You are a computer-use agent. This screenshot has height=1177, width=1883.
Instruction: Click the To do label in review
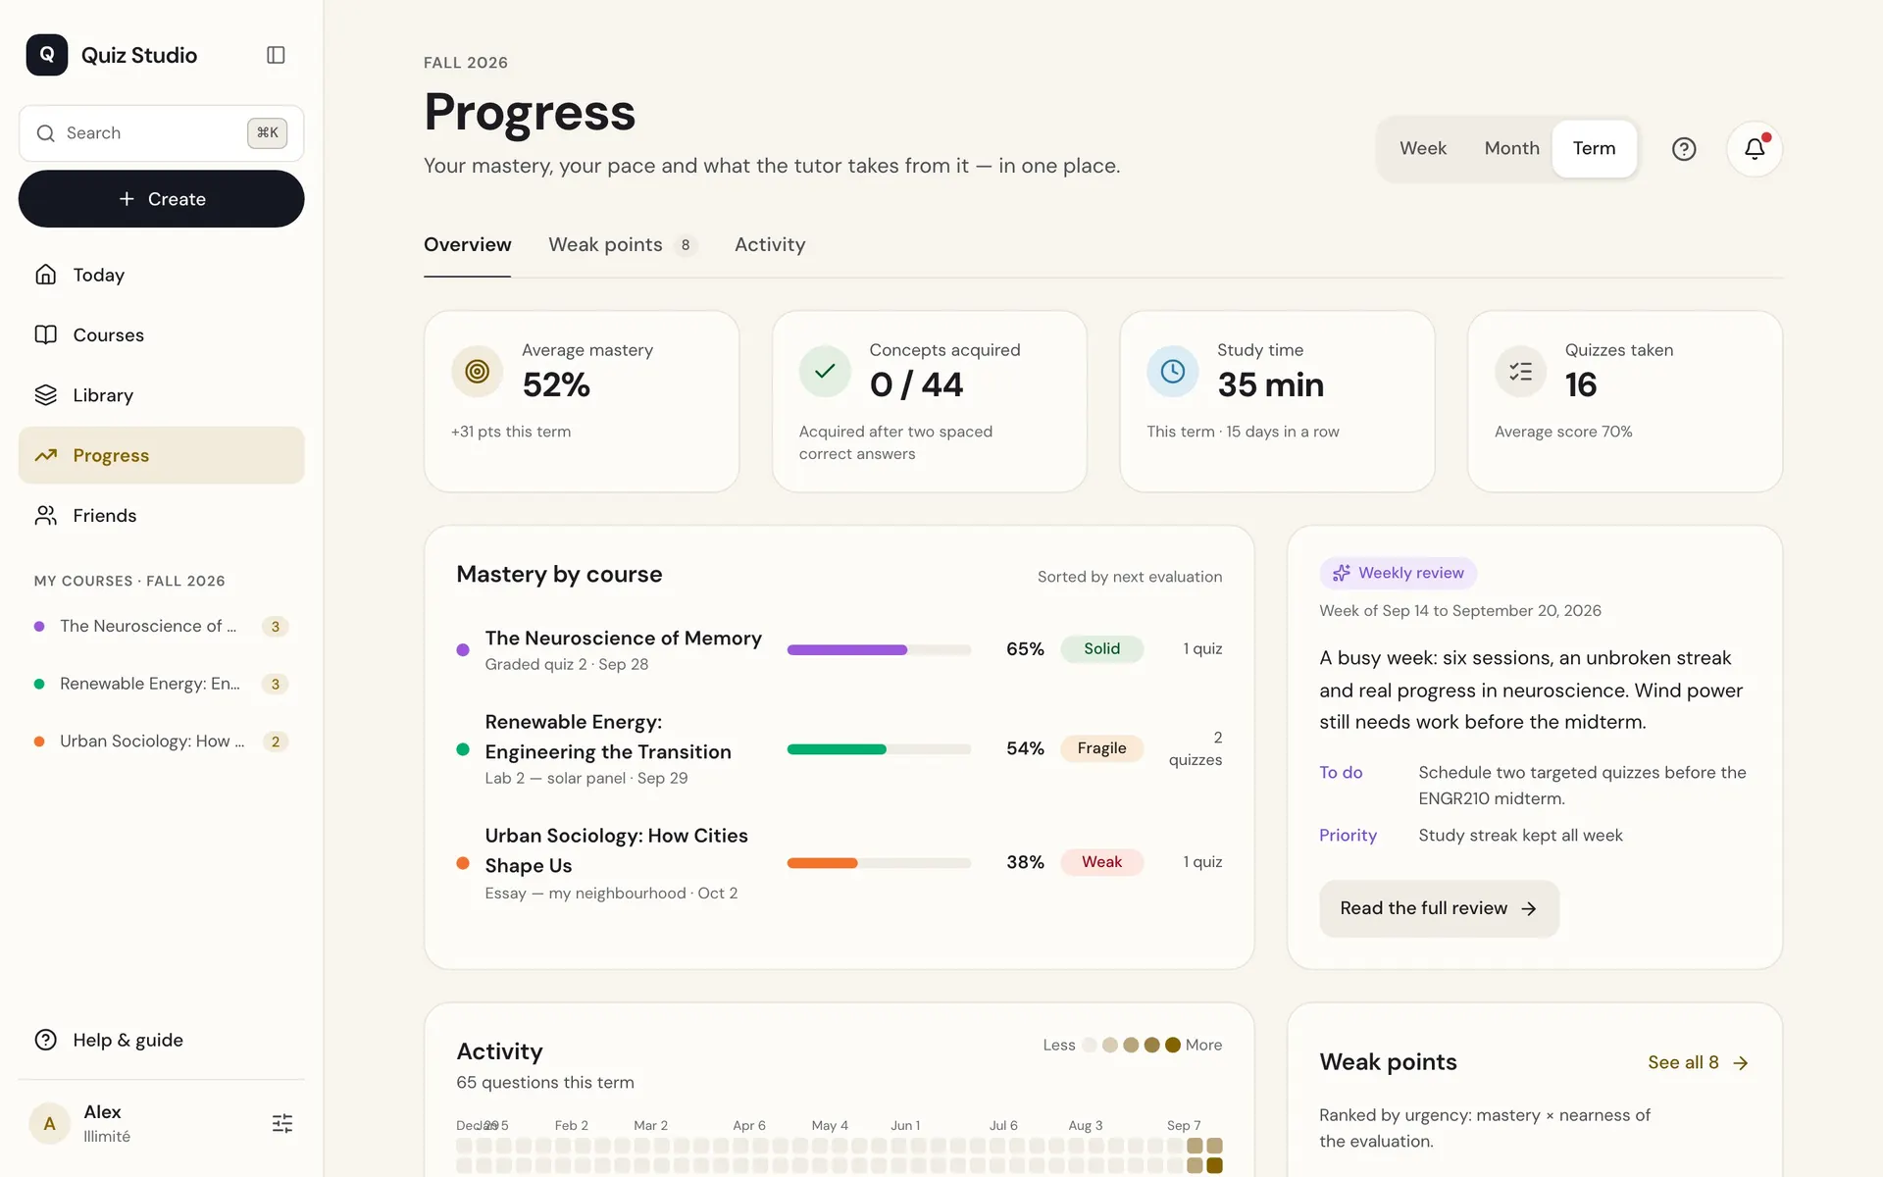(1341, 773)
